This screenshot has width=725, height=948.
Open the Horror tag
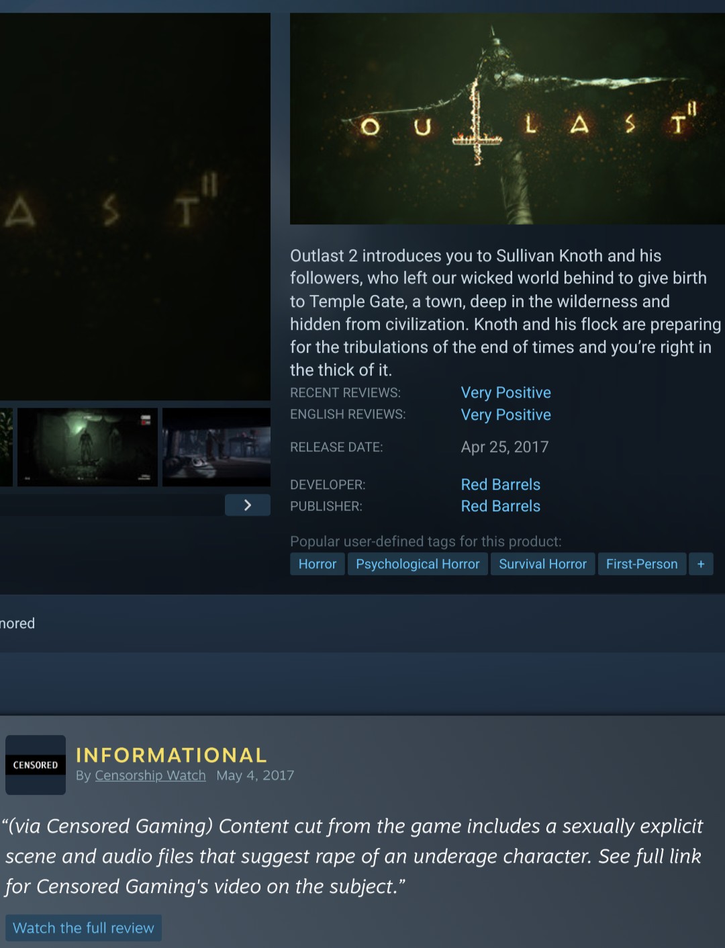point(318,564)
